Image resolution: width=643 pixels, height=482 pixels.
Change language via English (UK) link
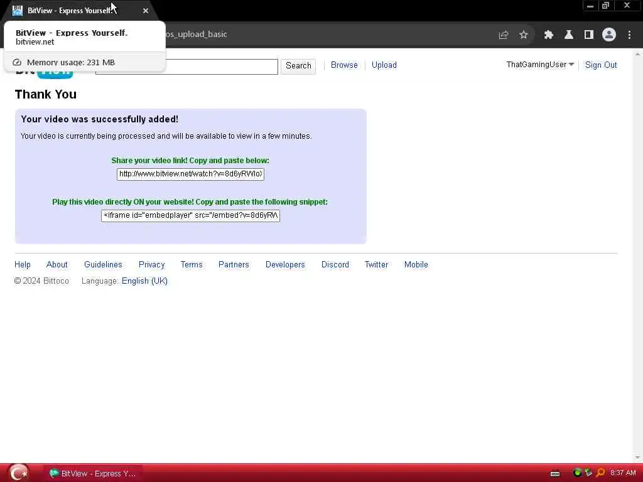point(144,281)
